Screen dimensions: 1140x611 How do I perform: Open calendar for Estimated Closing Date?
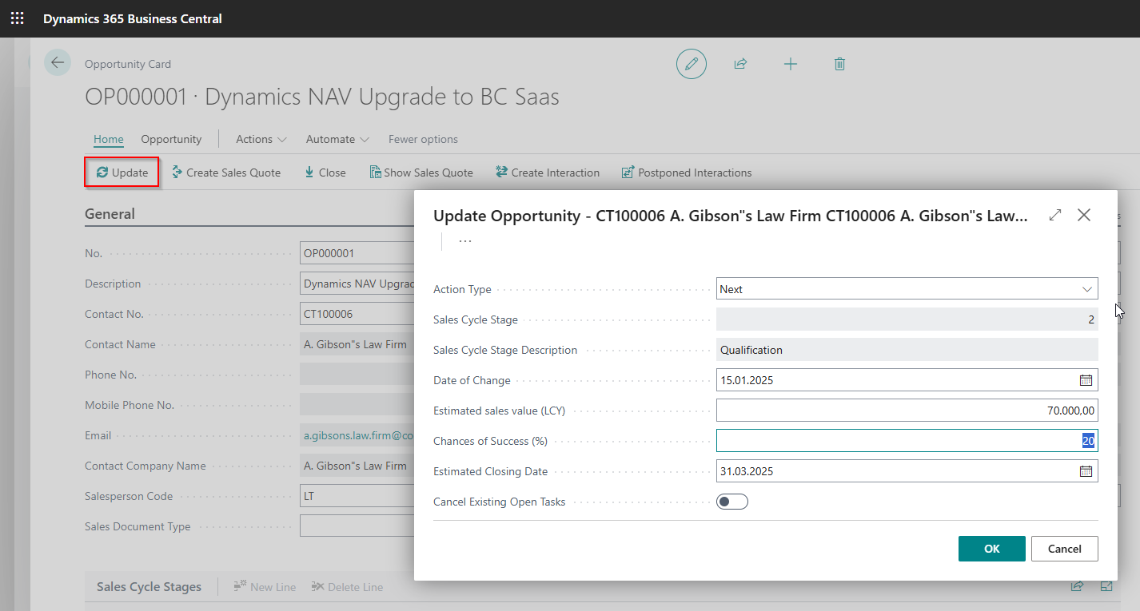click(x=1086, y=471)
